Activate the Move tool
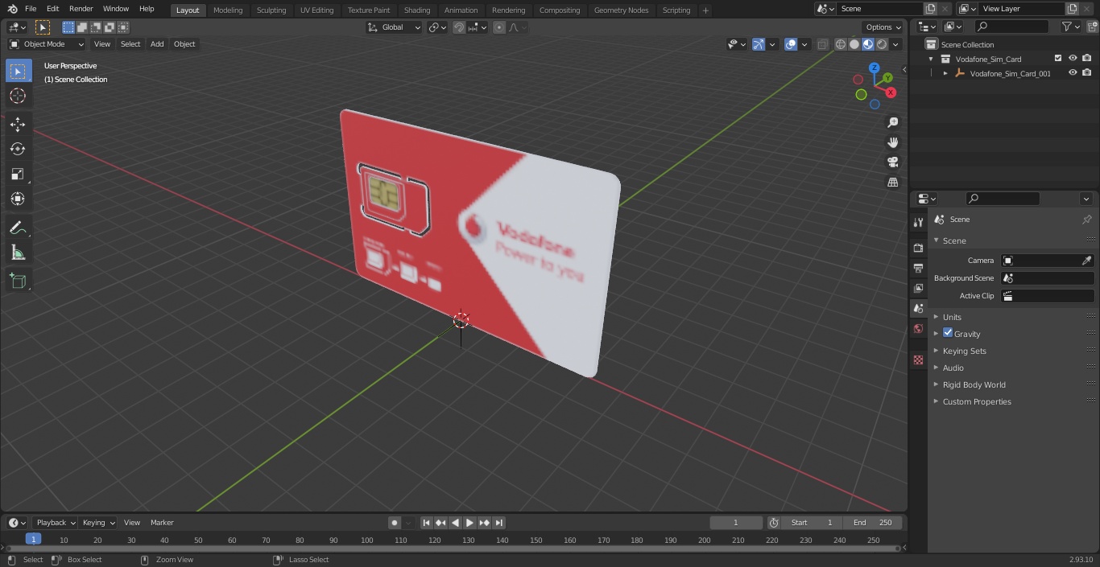 click(x=18, y=124)
